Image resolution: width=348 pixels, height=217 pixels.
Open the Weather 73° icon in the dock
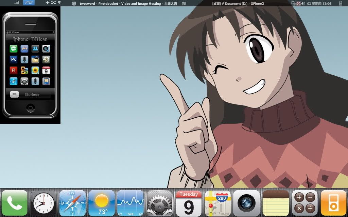click(x=102, y=203)
